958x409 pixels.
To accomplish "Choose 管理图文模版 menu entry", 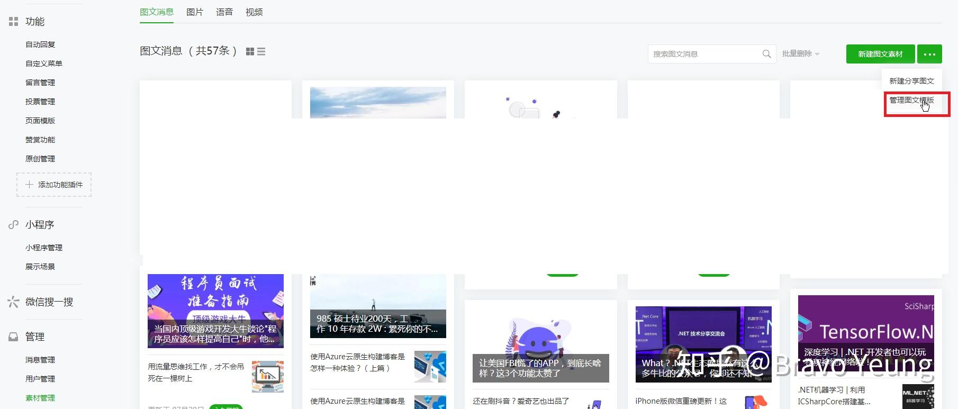I will pos(911,100).
